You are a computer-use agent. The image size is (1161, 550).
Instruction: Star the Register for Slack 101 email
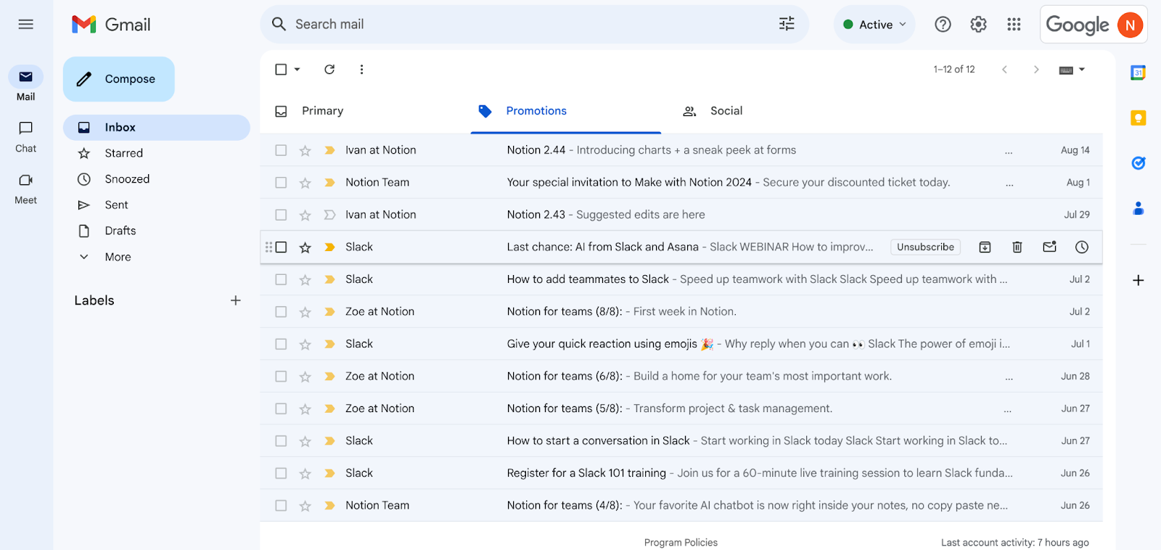(x=305, y=473)
